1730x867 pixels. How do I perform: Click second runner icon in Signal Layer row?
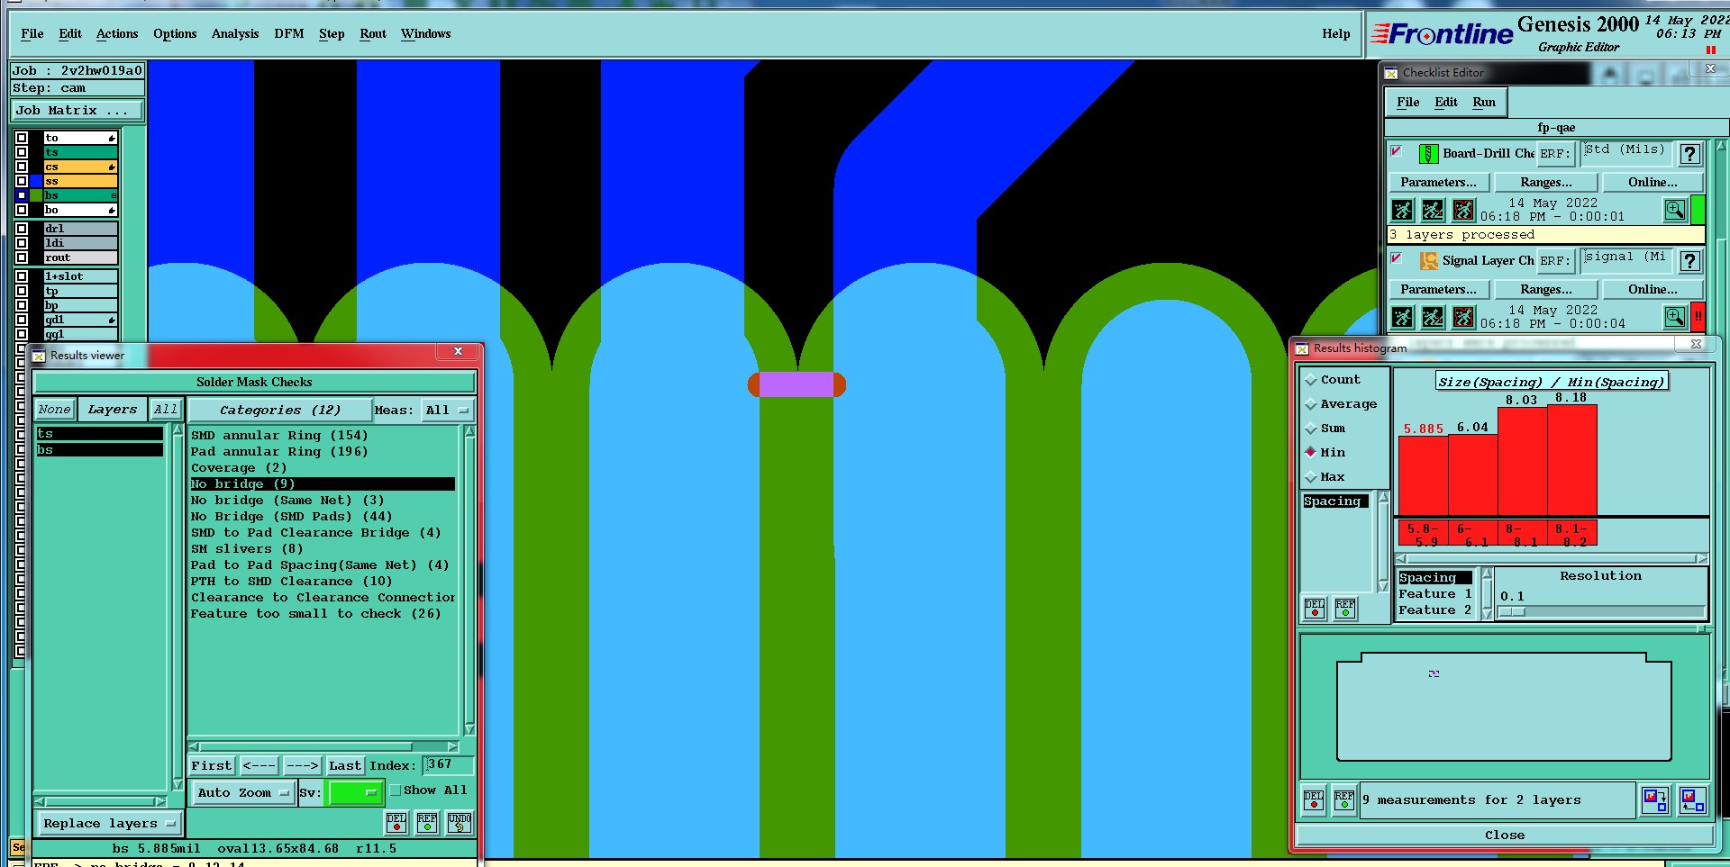[x=1433, y=317]
